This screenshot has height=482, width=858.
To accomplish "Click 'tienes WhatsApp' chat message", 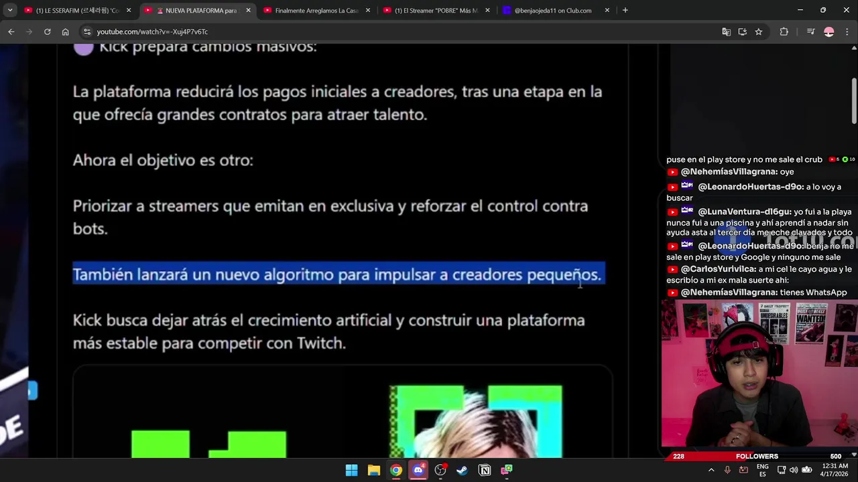I will click(757, 293).
